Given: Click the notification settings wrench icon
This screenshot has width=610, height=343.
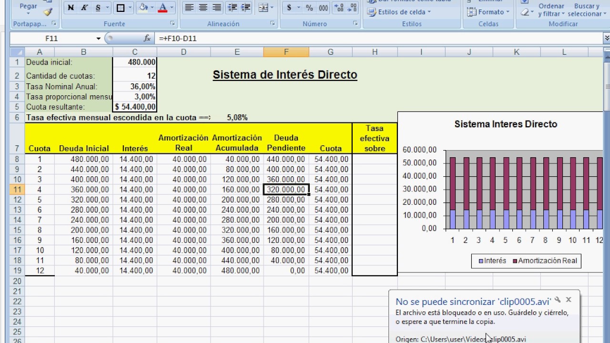Looking at the screenshot, I should [558, 300].
